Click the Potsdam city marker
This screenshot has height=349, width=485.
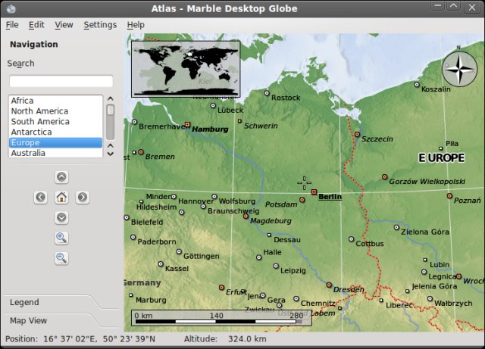point(302,200)
